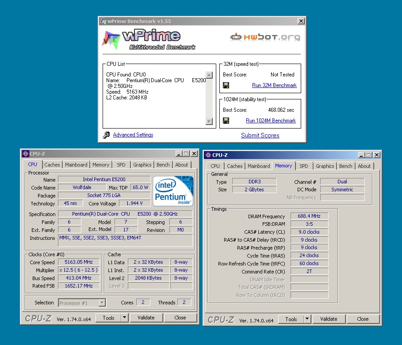The height and width of the screenshot is (345, 402).
Task: Click the CPU-Z title icon in the Memory window
Action: coord(208,155)
